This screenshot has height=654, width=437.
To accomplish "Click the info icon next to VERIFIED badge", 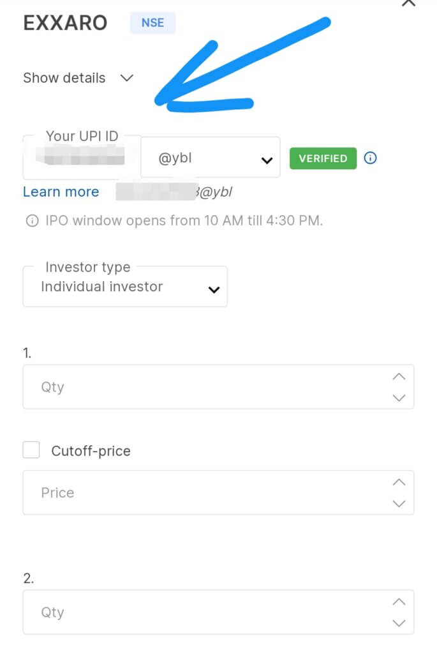I will click(370, 158).
